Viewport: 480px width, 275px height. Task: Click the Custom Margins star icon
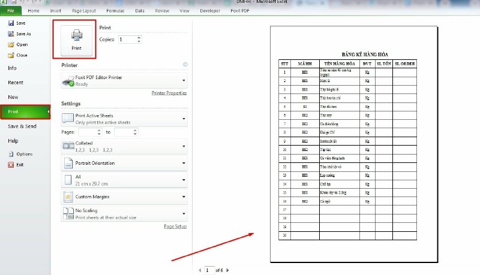pos(68,197)
